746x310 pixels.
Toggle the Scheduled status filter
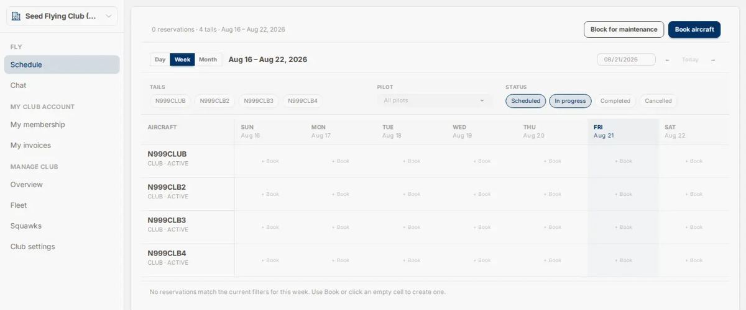click(526, 101)
